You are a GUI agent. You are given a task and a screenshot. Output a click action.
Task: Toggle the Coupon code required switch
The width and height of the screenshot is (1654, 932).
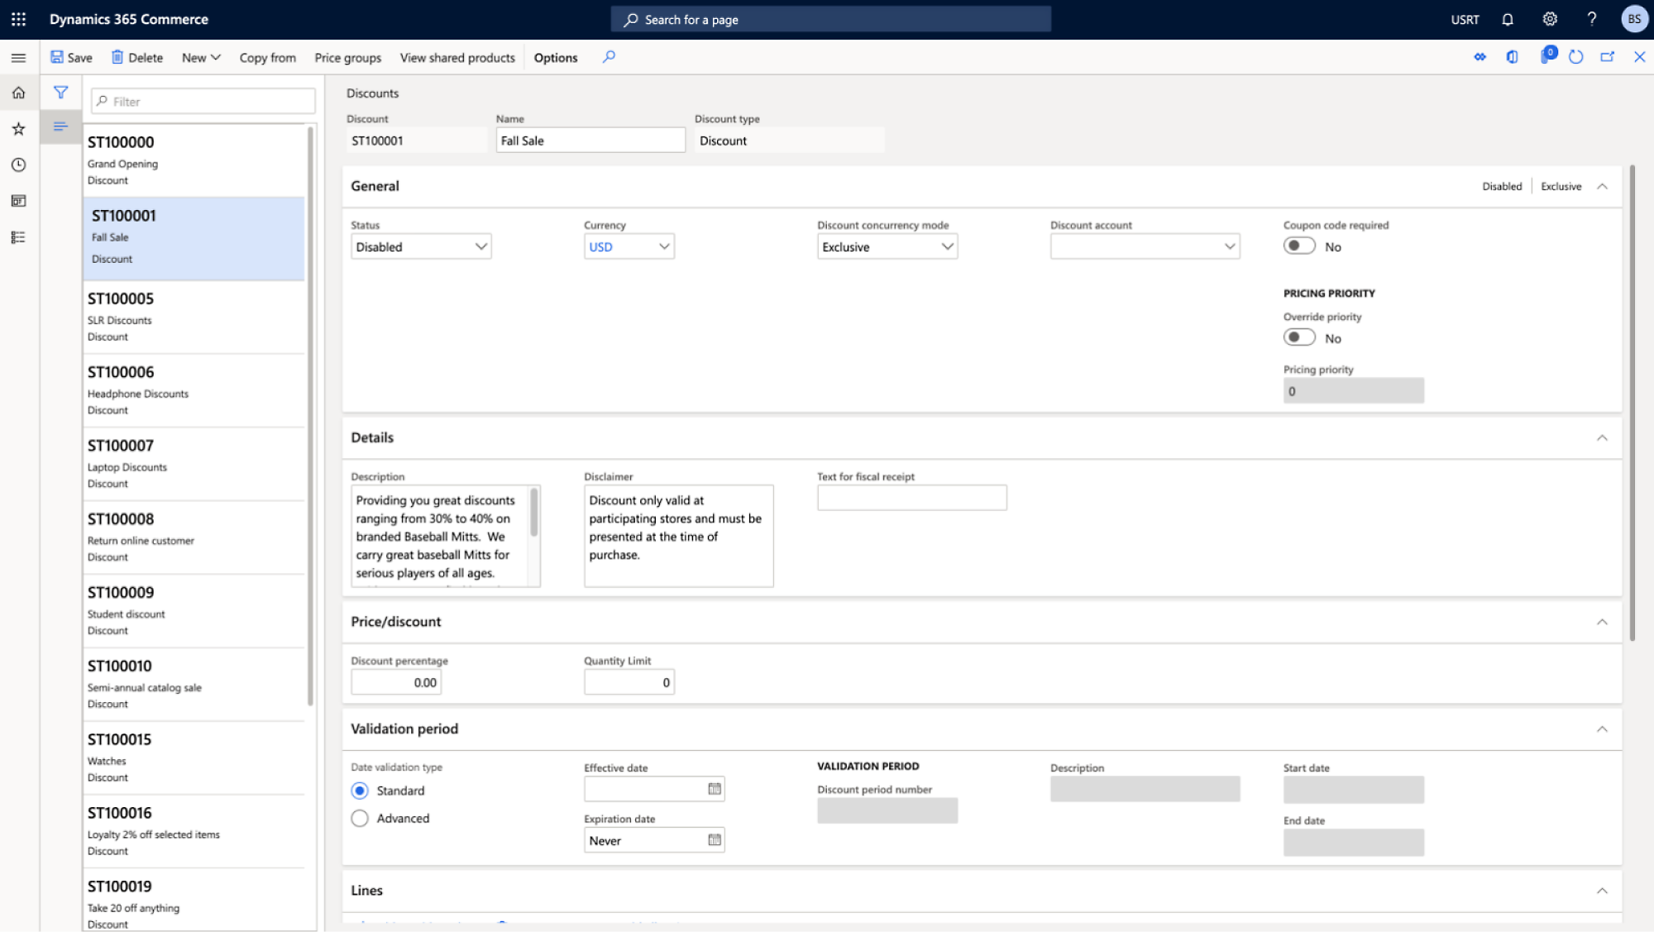point(1298,246)
